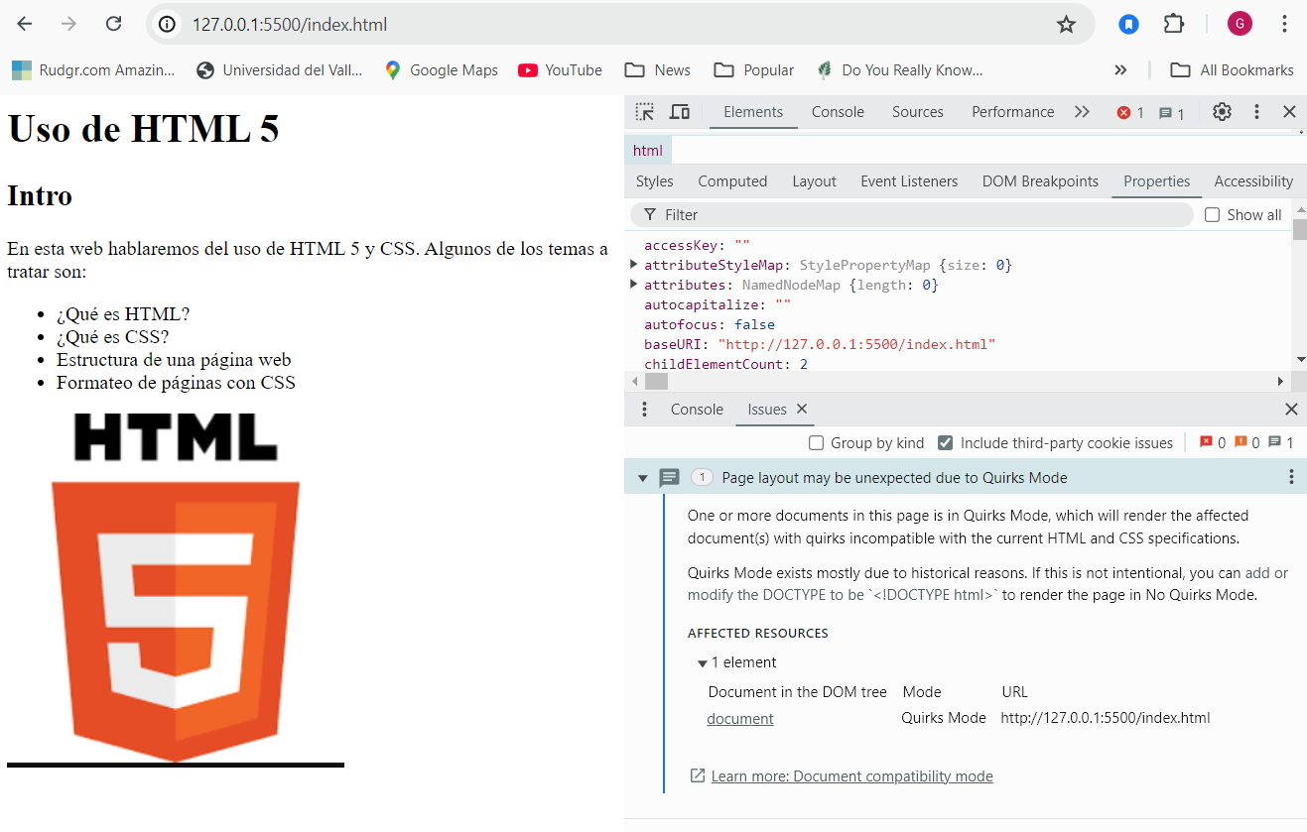
Task: Select the html breadcrumb element
Action: pos(648,151)
